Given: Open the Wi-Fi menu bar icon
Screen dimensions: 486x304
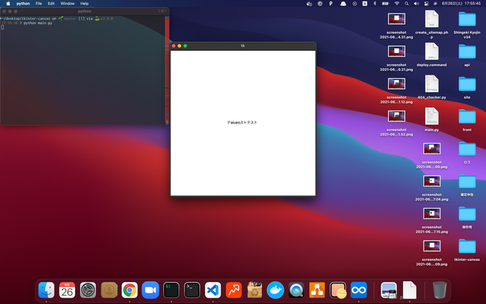Looking at the screenshot, I should pyautogui.click(x=397, y=4).
